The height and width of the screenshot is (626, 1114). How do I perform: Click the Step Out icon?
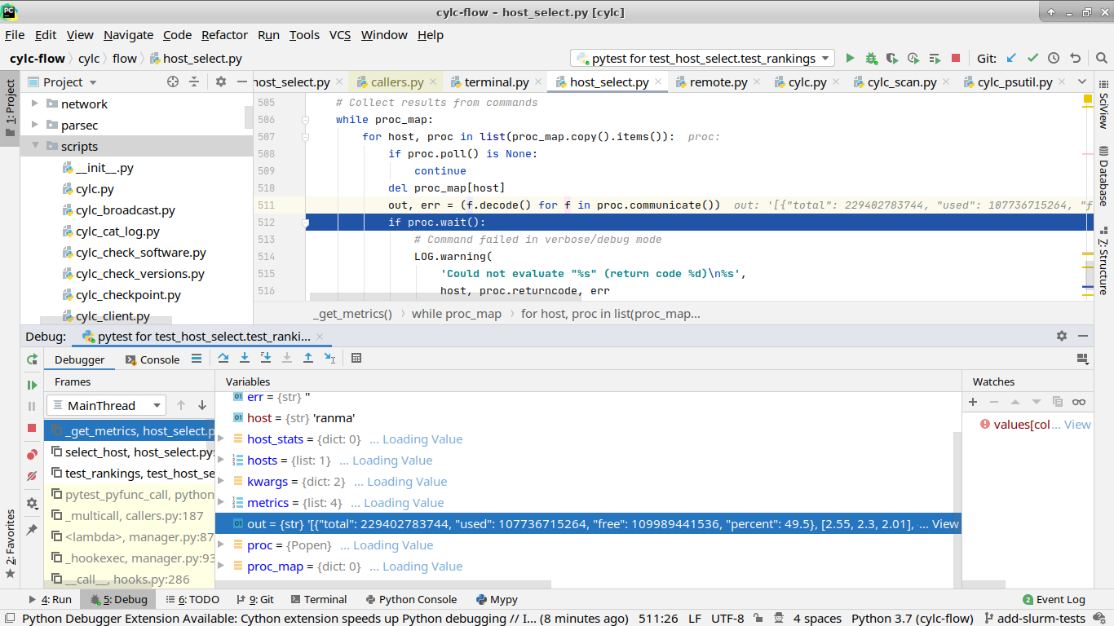(x=308, y=358)
